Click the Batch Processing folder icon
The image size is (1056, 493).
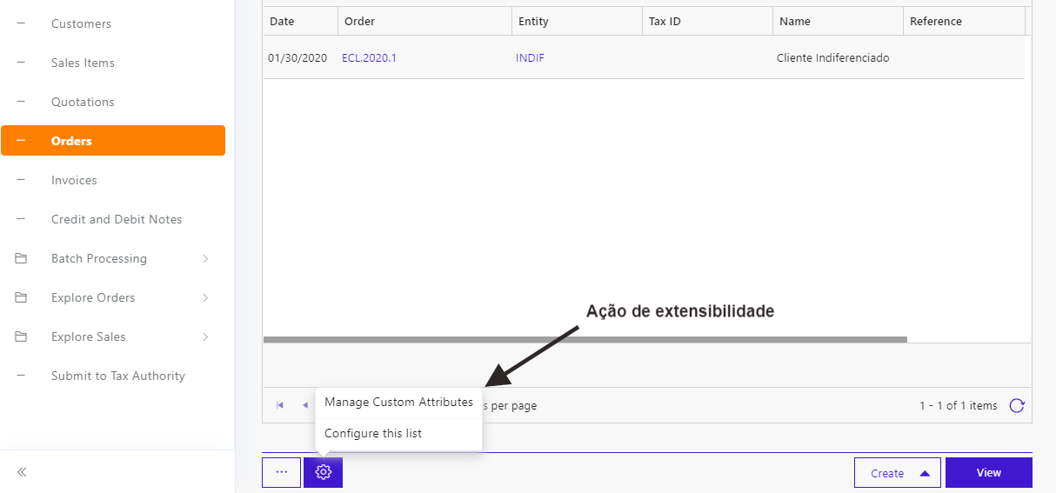click(22, 258)
